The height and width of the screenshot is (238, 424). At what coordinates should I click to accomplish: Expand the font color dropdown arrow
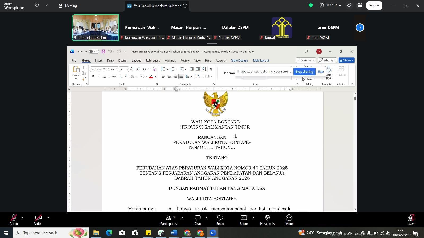coord(155,77)
